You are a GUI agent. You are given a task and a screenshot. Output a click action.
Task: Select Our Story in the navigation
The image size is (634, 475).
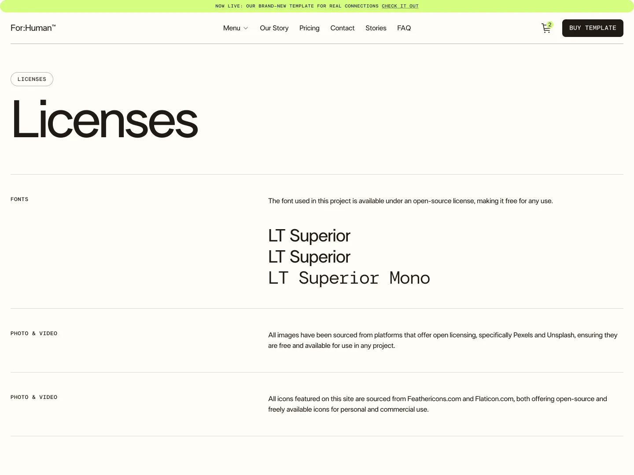pos(274,28)
